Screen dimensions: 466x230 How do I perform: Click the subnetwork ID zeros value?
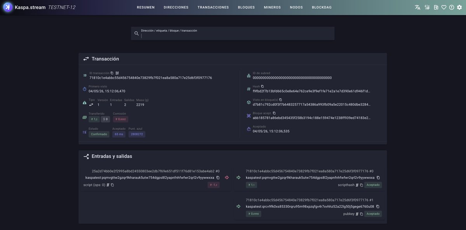point(292,78)
